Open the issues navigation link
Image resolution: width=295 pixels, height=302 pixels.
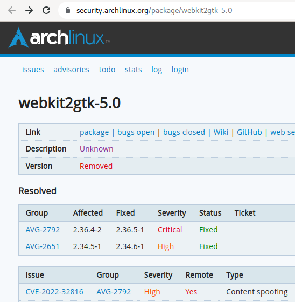click(x=33, y=70)
